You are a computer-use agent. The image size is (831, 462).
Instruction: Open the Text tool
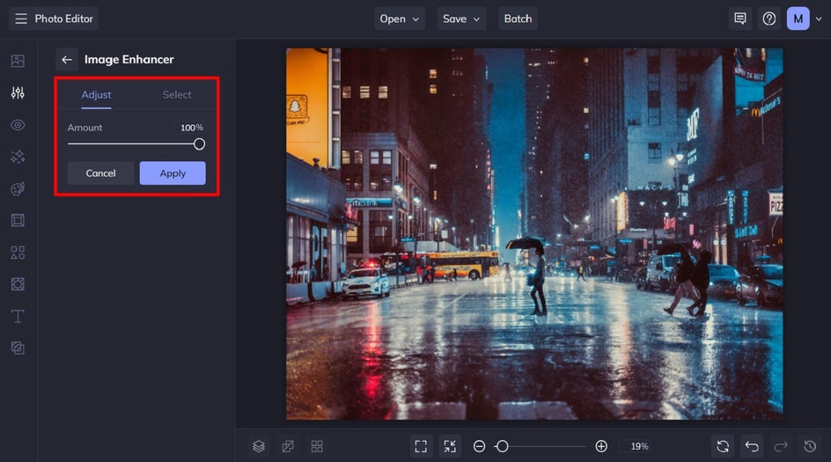click(x=18, y=316)
